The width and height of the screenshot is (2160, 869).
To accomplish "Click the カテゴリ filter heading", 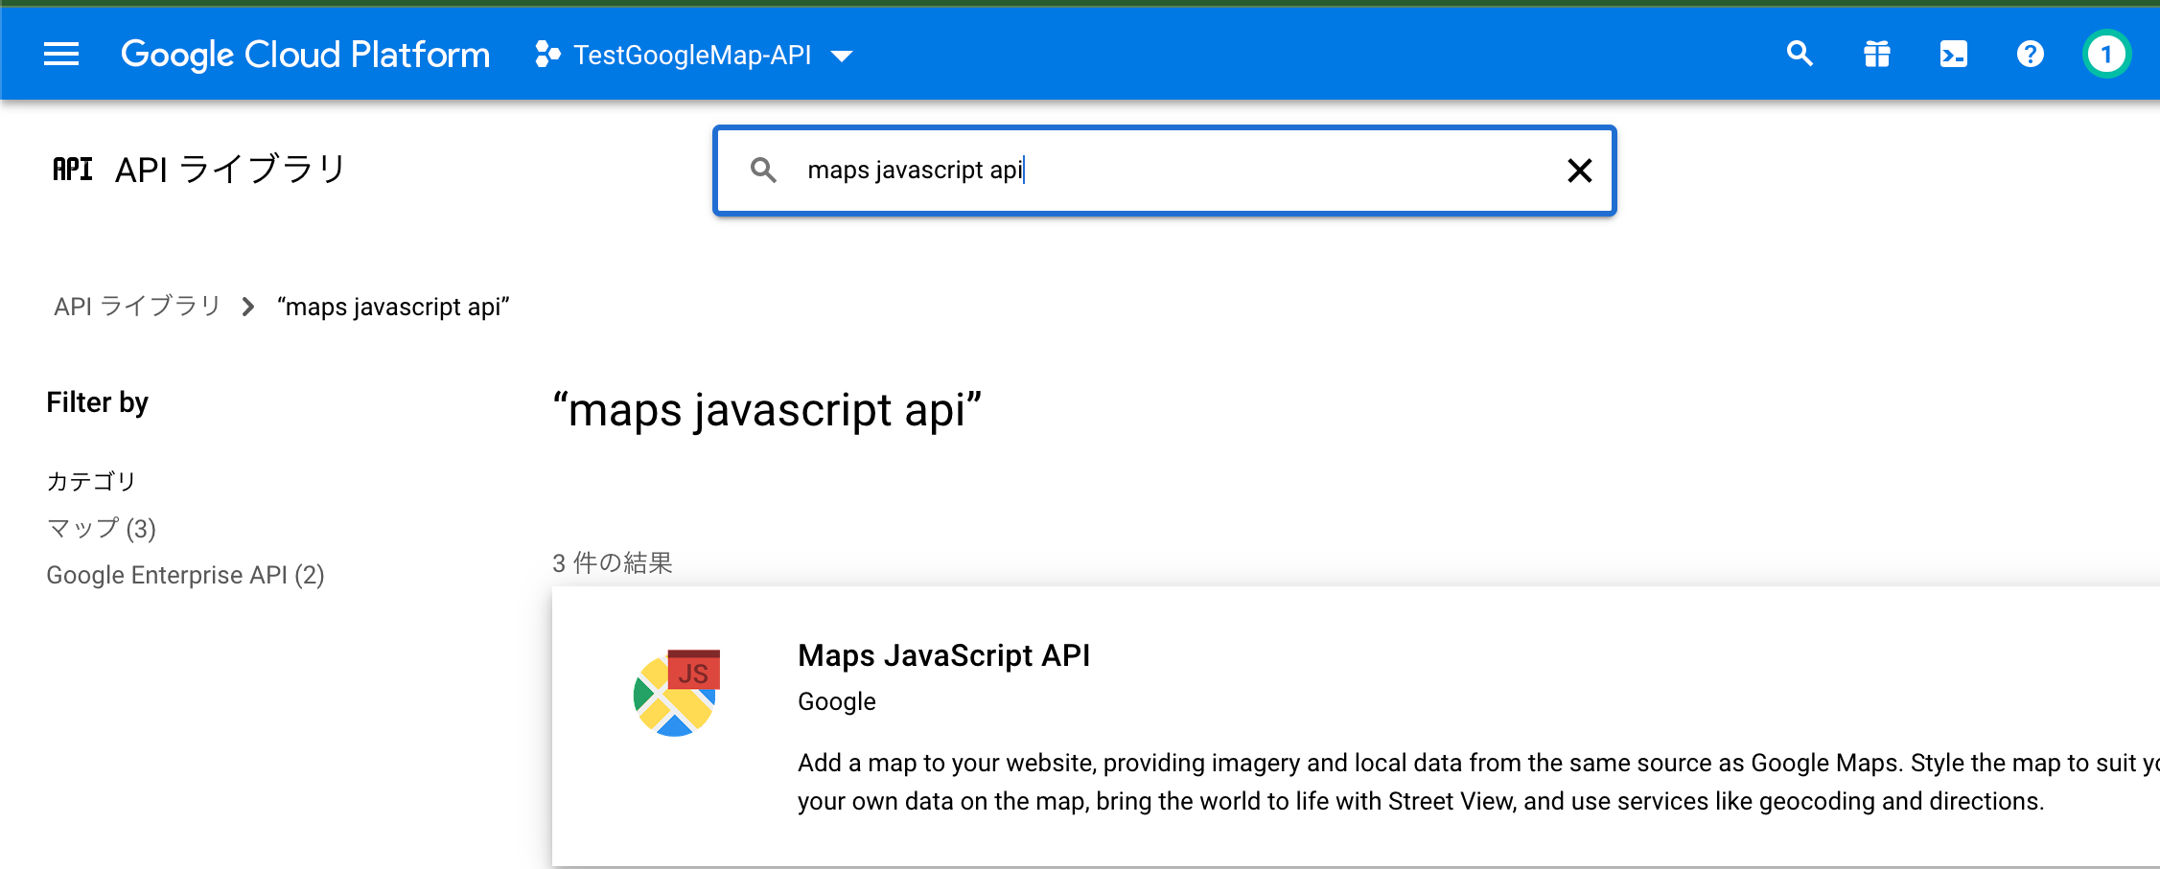I will point(92,481).
